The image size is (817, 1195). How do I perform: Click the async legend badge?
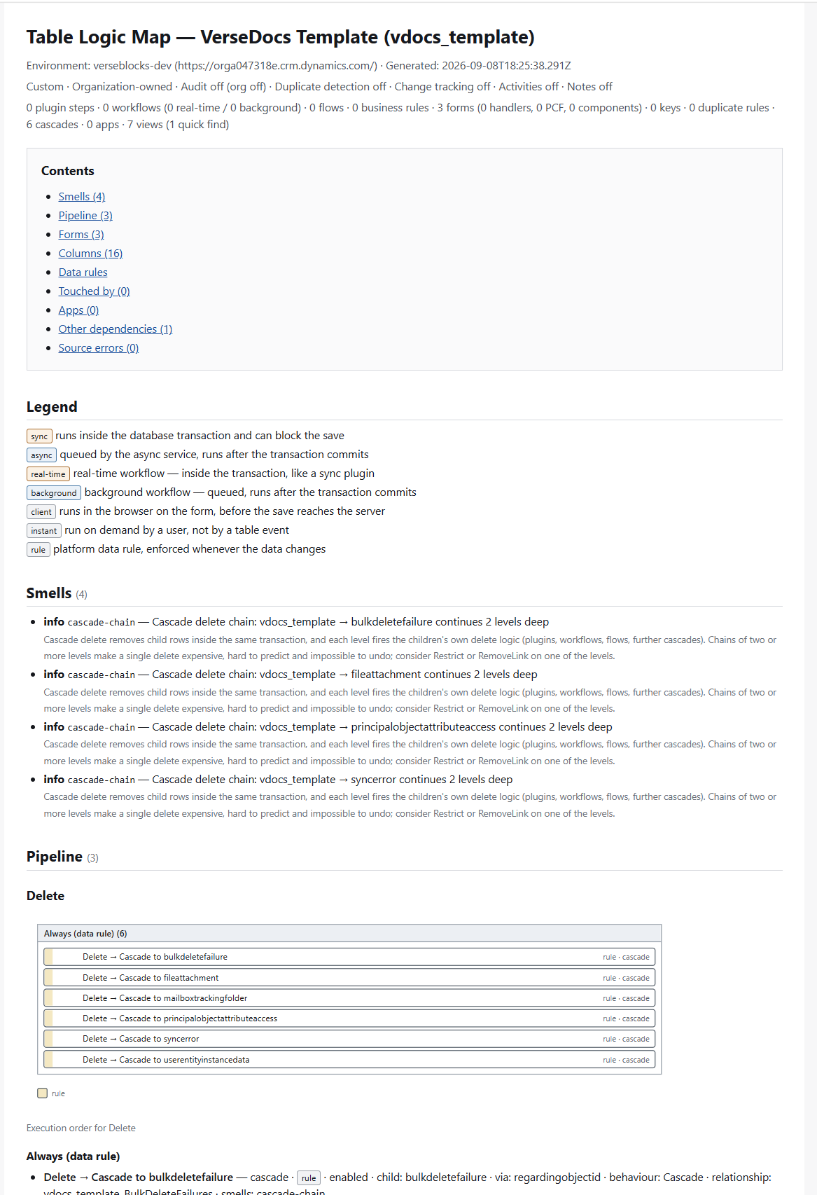point(41,455)
